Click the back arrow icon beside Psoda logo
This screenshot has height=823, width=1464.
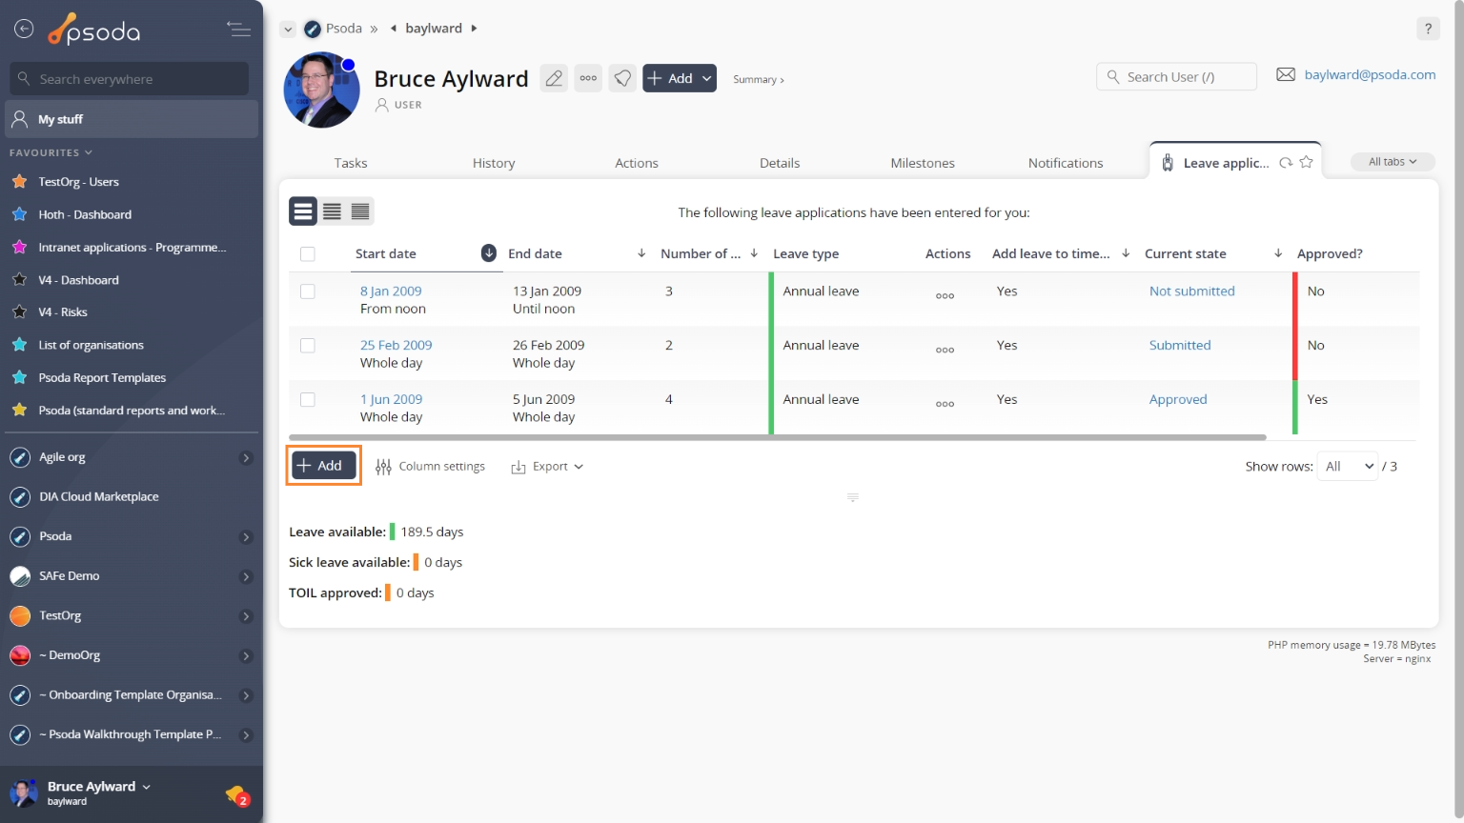click(x=24, y=30)
